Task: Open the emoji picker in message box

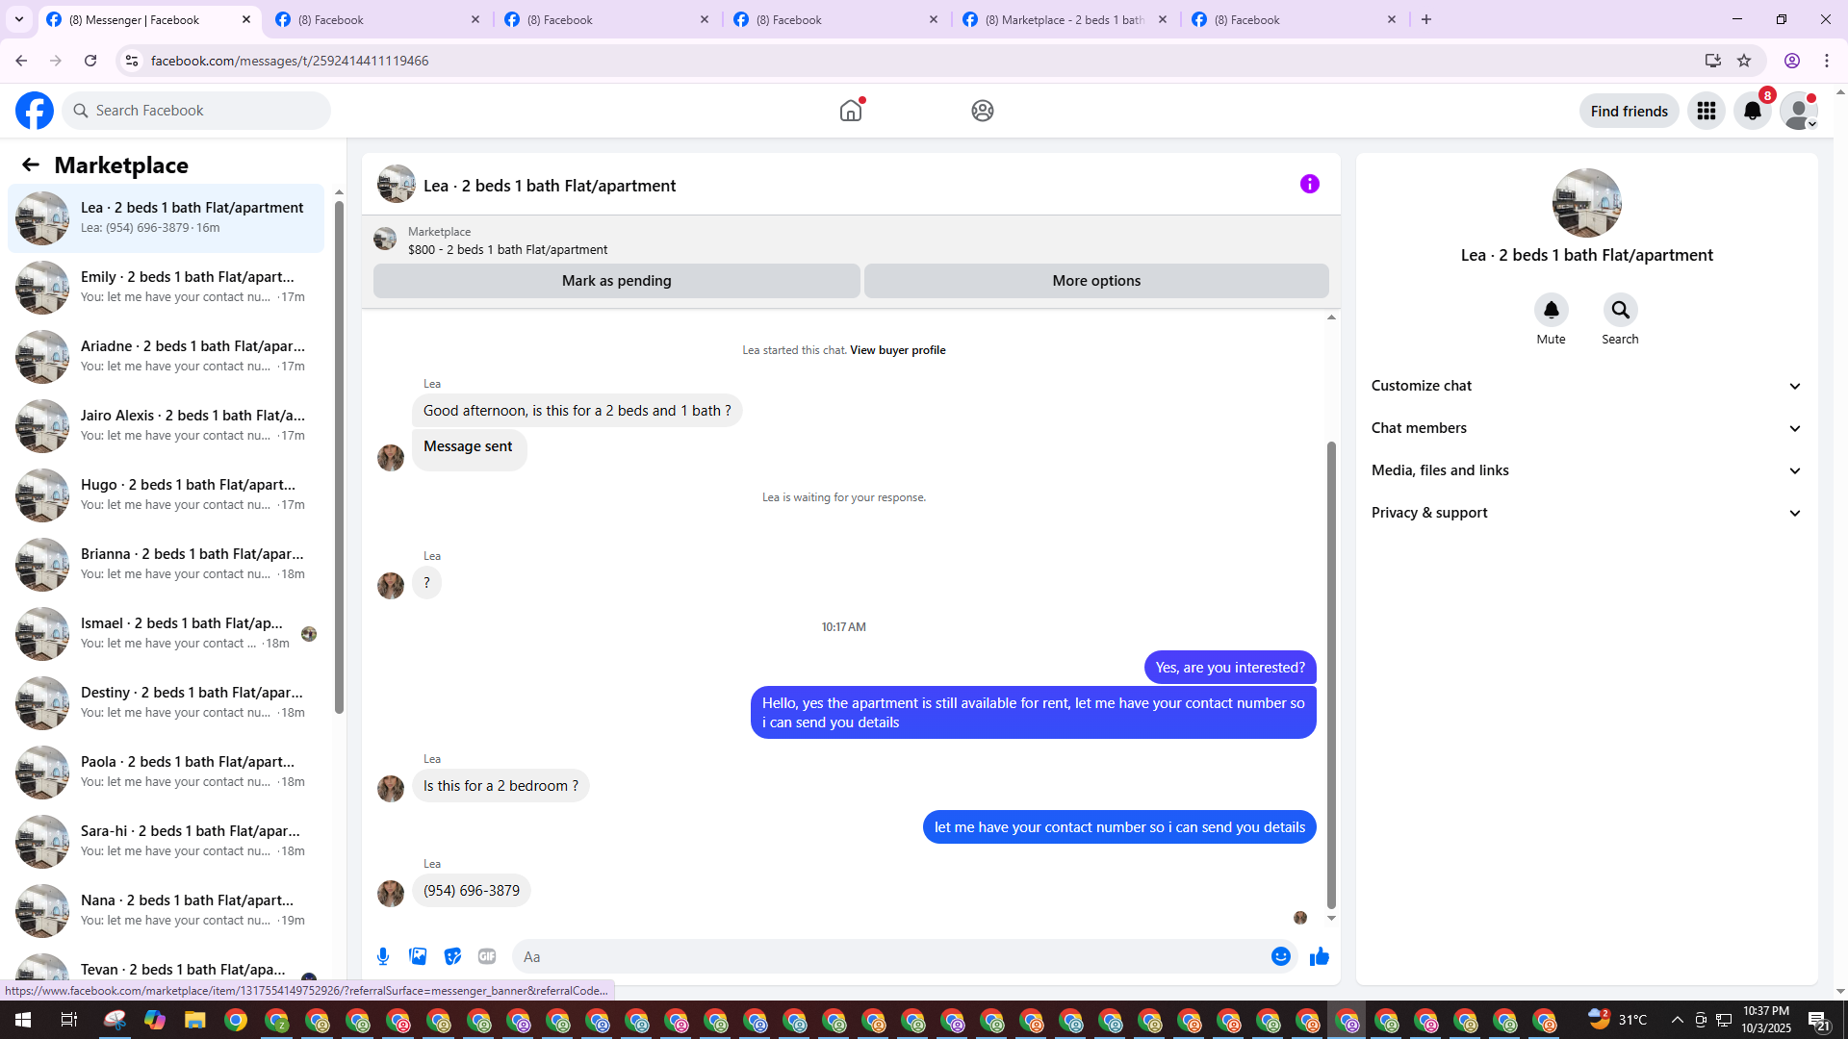Action: pyautogui.click(x=1281, y=956)
